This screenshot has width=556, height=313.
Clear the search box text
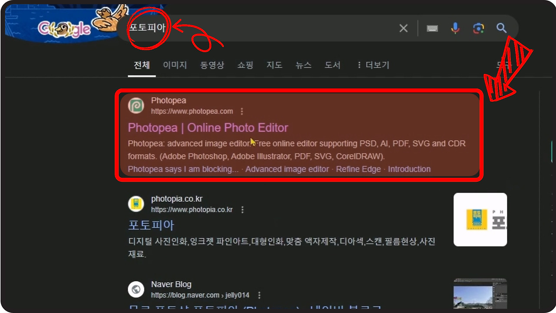coord(404,28)
